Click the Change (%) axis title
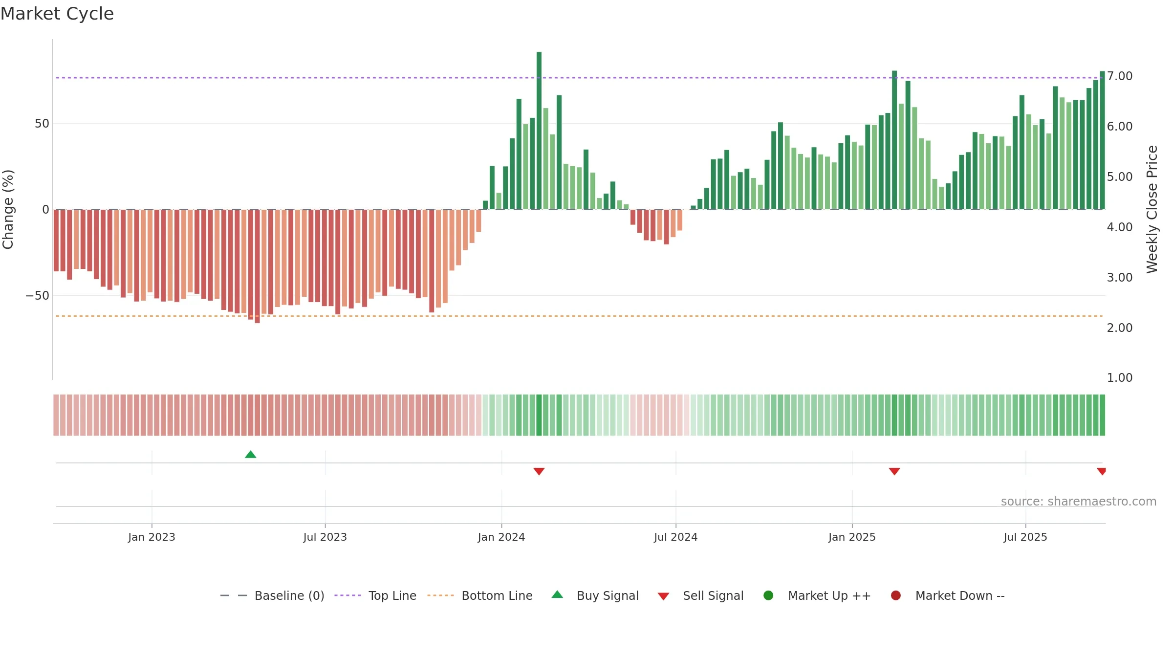Screen dimensions: 1173x660 pos(8,209)
